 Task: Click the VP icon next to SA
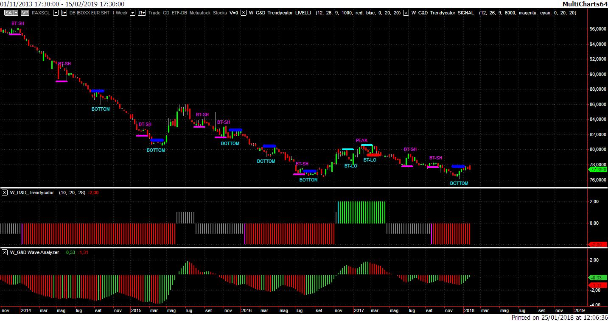click(x=25, y=13)
